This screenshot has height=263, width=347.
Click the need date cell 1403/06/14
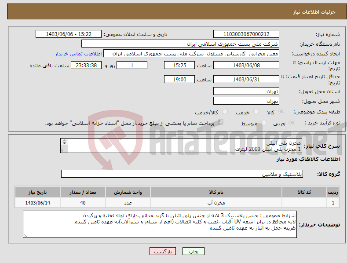[38, 203]
